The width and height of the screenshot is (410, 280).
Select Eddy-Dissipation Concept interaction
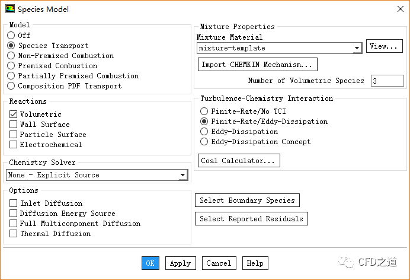point(204,142)
